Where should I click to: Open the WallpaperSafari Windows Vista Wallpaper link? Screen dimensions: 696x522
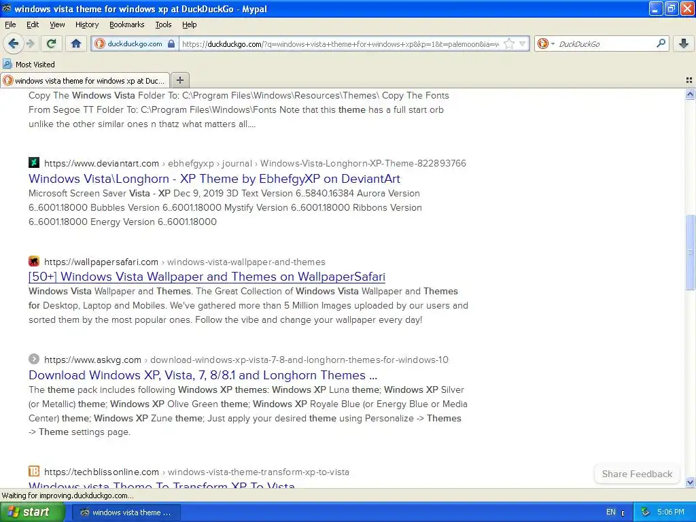[x=207, y=277]
